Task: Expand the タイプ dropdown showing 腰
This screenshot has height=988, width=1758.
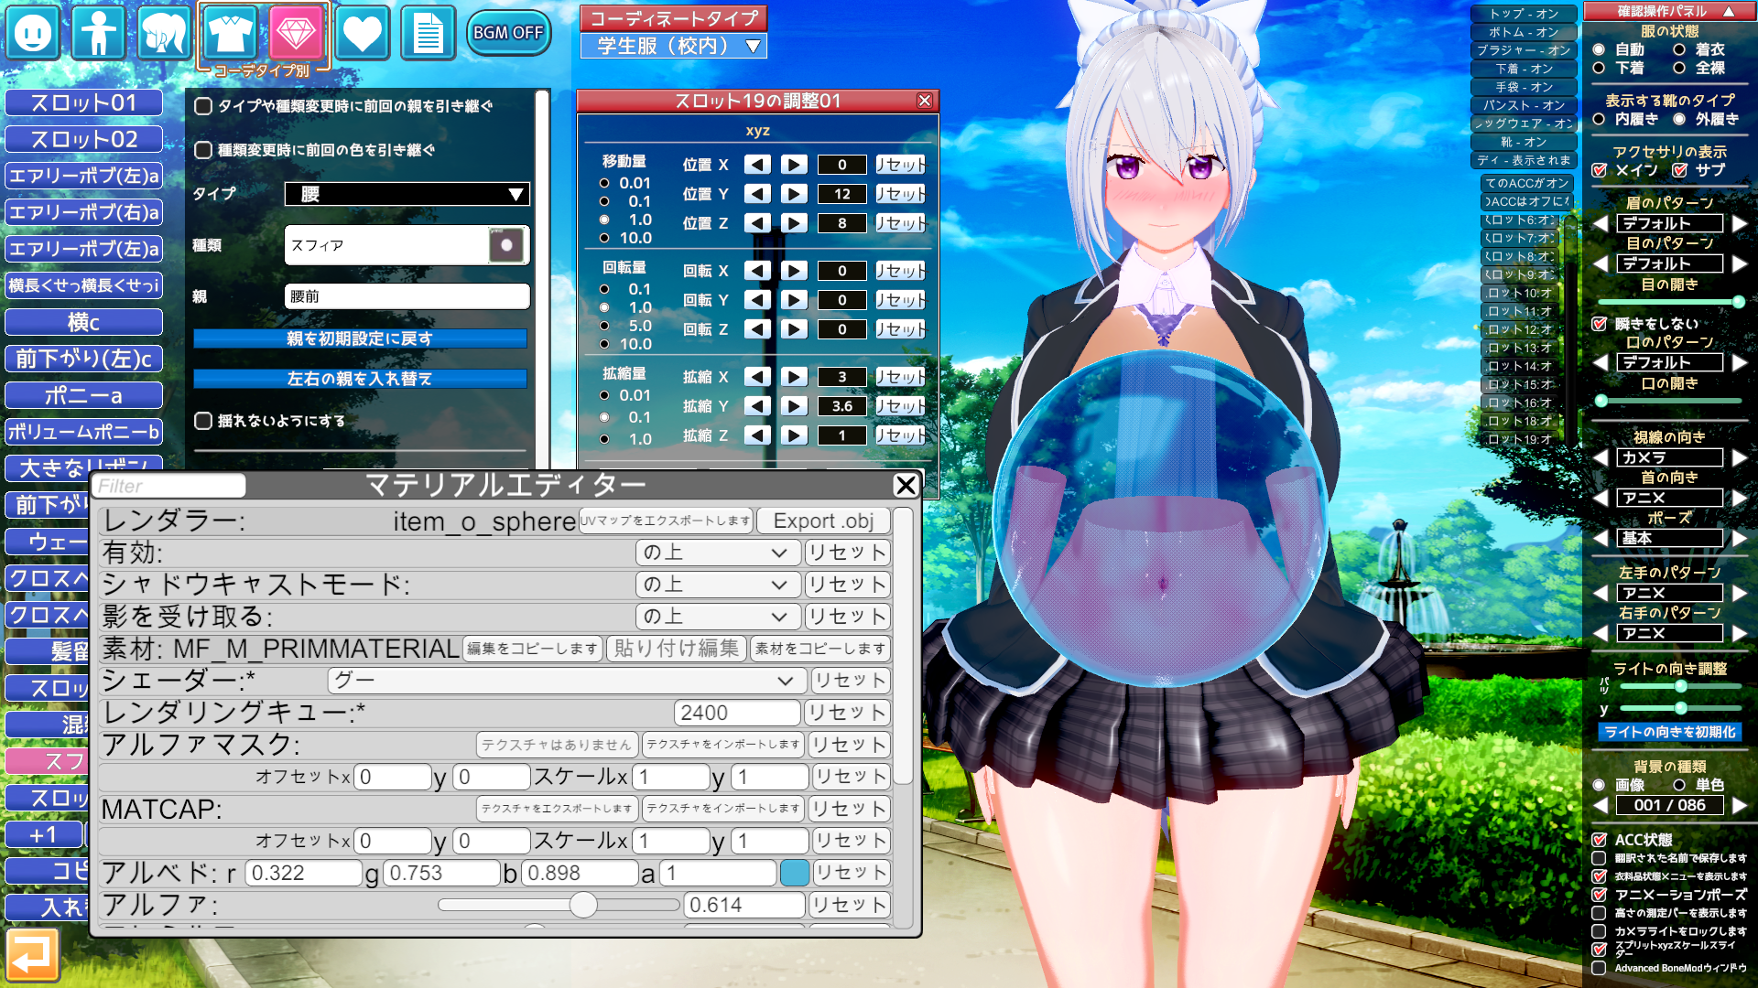Action: point(407,194)
